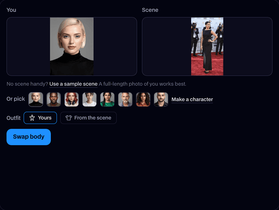Click the Scene heading label

click(x=150, y=10)
